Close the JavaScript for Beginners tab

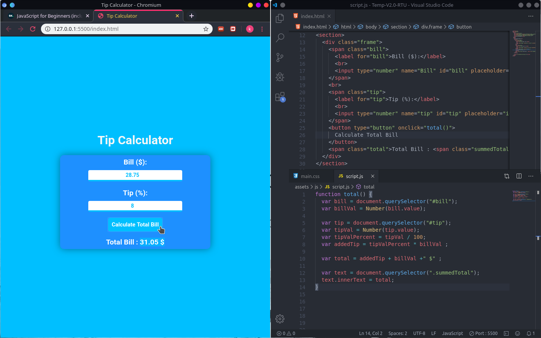click(x=88, y=16)
